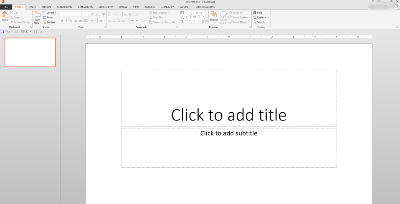Select the Cut command

pos(14,13)
